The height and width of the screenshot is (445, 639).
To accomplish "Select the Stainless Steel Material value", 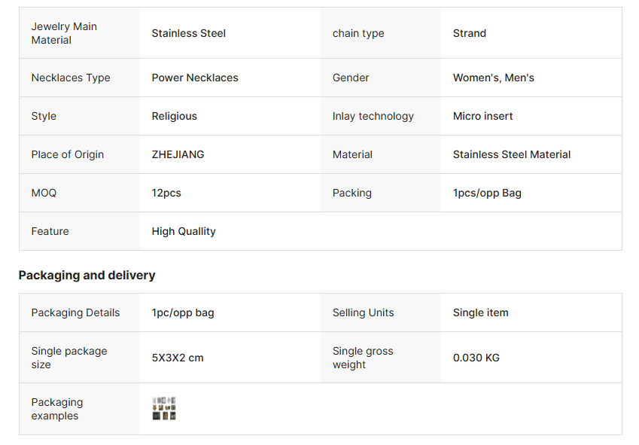I will pyautogui.click(x=512, y=154).
